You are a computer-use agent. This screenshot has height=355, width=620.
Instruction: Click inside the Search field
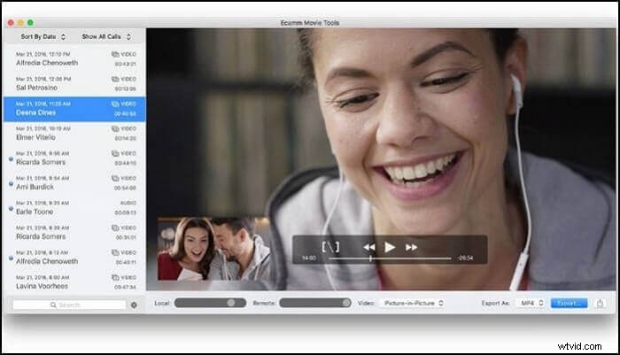tap(69, 305)
